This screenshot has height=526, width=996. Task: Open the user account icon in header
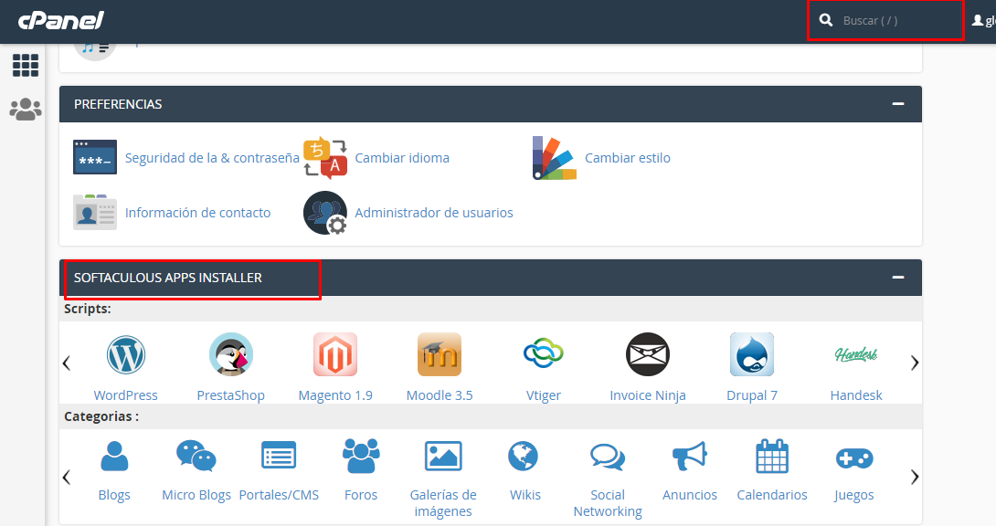pos(978,20)
